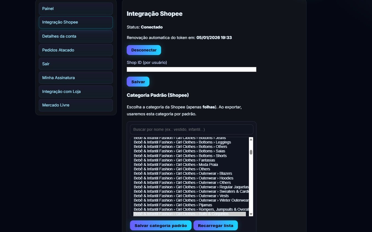Open Minha Assinatura page
Viewport: 372px width, 232px height.
pos(75,78)
